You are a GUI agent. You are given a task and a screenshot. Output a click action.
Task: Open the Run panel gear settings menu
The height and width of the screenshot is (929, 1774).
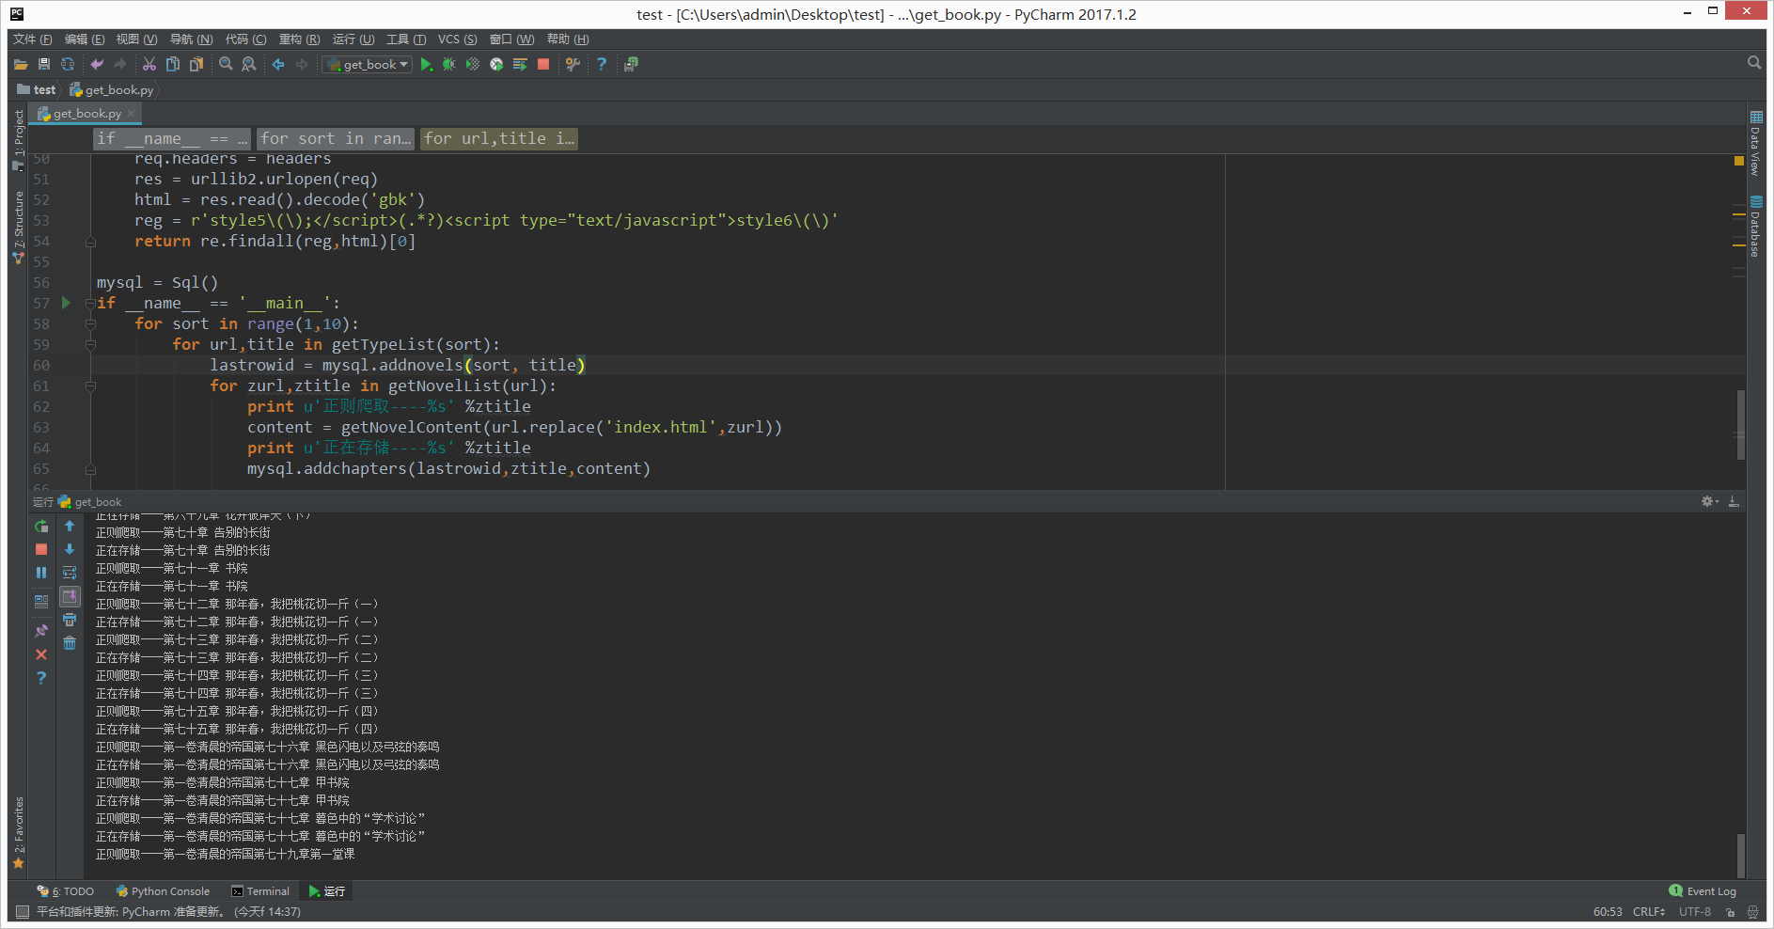1709,502
